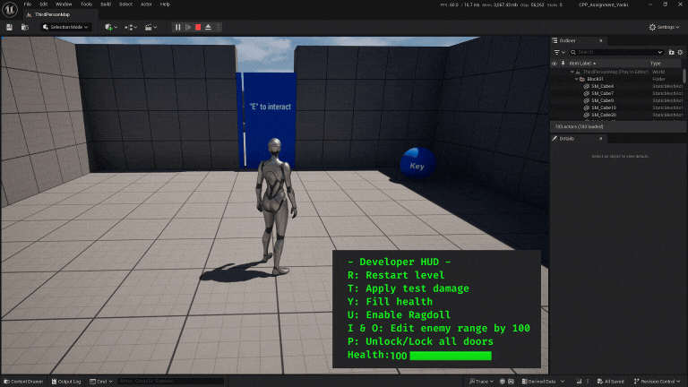Close the Details panel tab

601,139
